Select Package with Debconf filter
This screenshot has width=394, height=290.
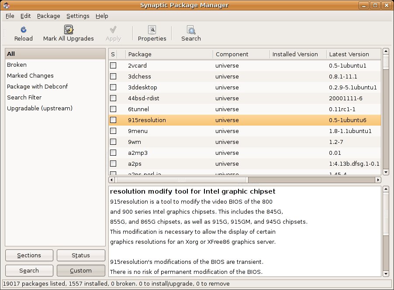tap(55, 86)
